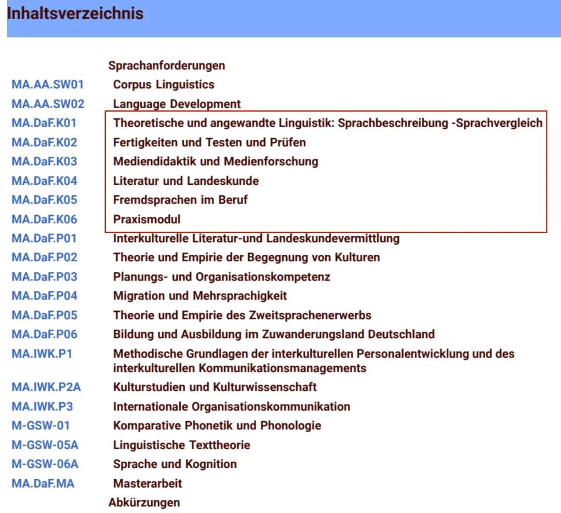Open the Masterarbeit entry
The width and height of the screenshot is (561, 513).
pyautogui.click(x=148, y=483)
